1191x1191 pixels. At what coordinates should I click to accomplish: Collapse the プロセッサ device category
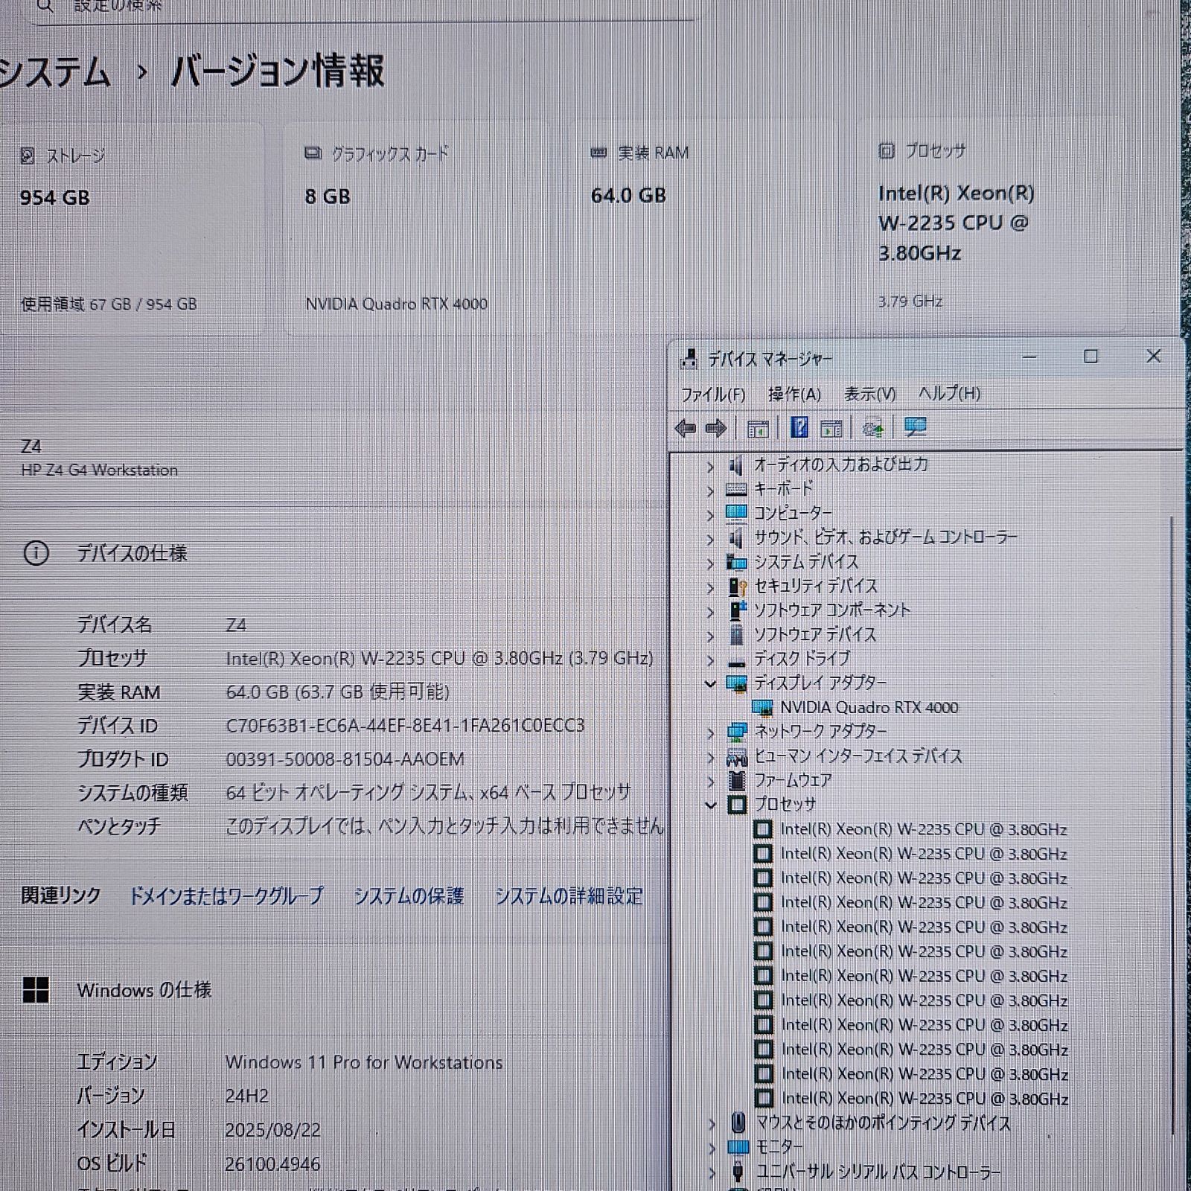pyautogui.click(x=712, y=805)
